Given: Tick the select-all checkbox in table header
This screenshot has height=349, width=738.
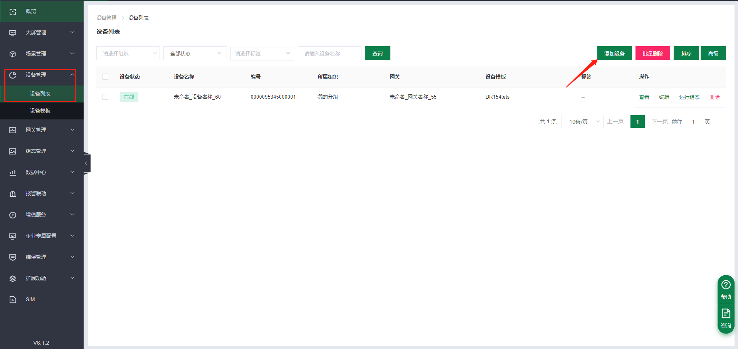Looking at the screenshot, I should (105, 77).
